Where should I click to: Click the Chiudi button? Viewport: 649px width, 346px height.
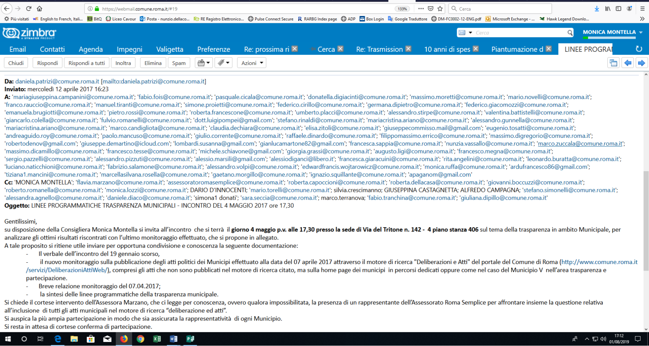16,63
